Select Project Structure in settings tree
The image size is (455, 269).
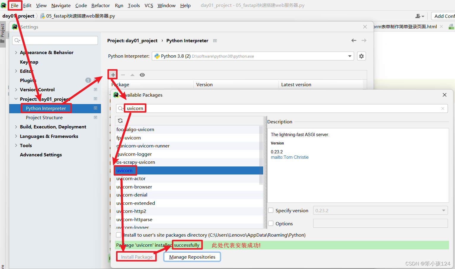point(55,117)
